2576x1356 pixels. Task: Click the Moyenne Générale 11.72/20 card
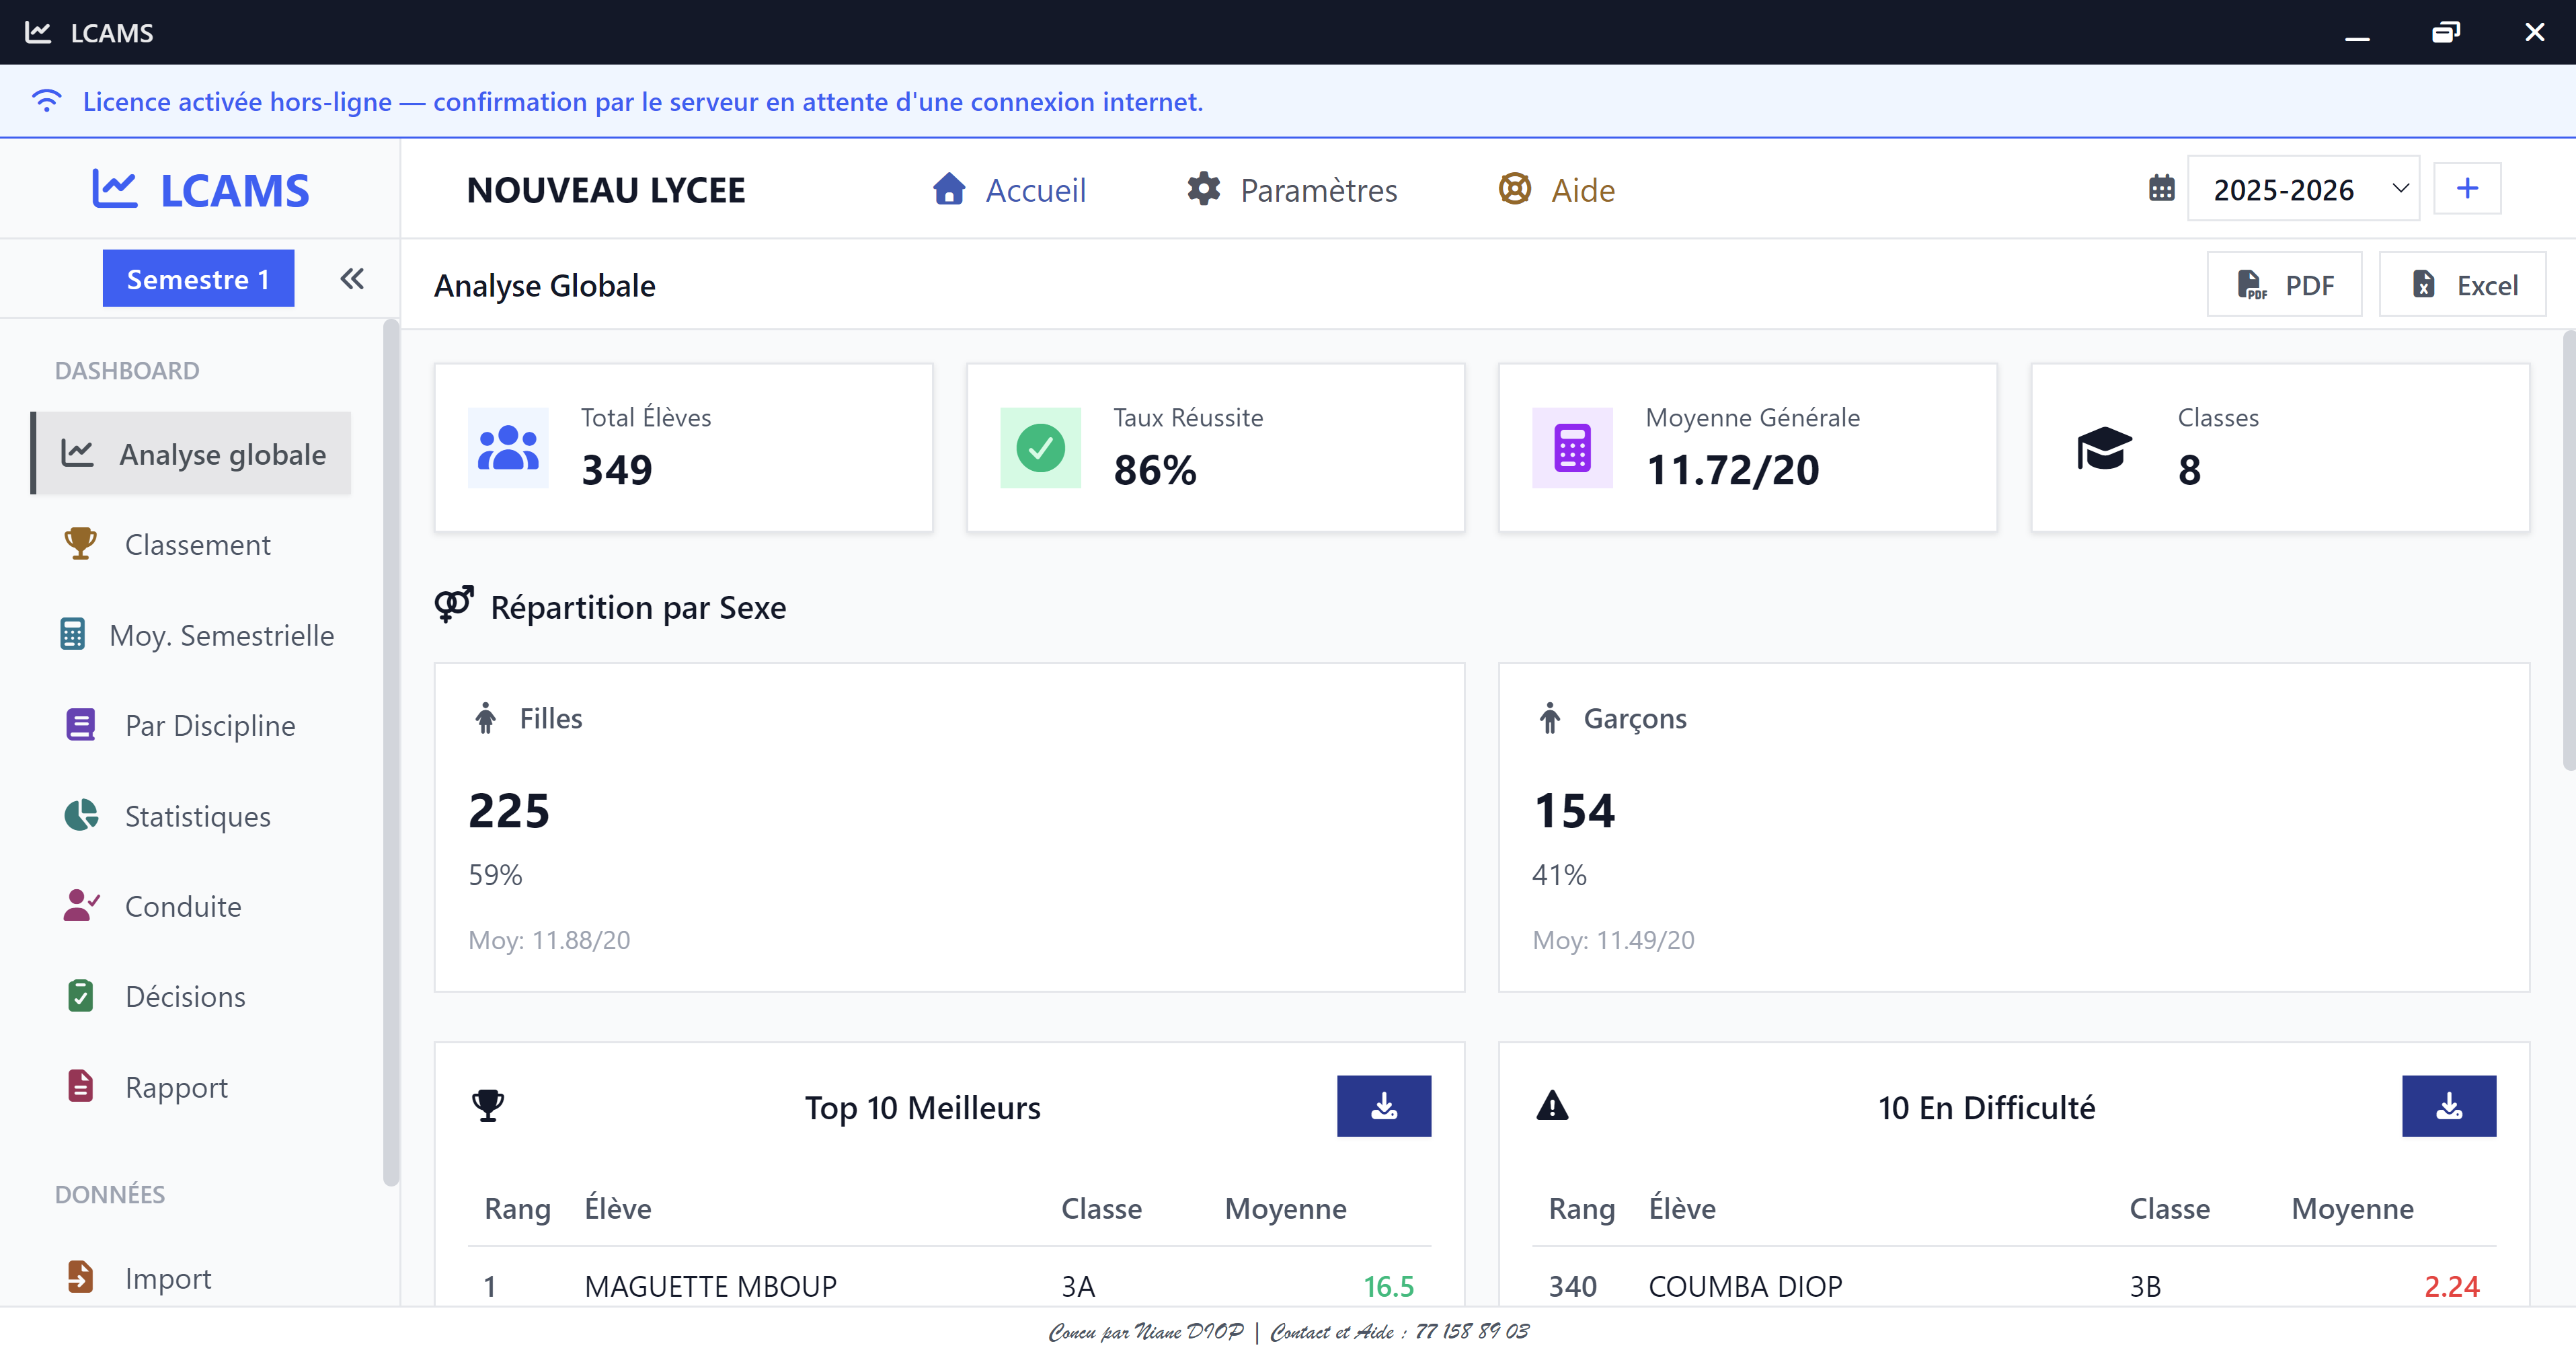pyautogui.click(x=1747, y=447)
